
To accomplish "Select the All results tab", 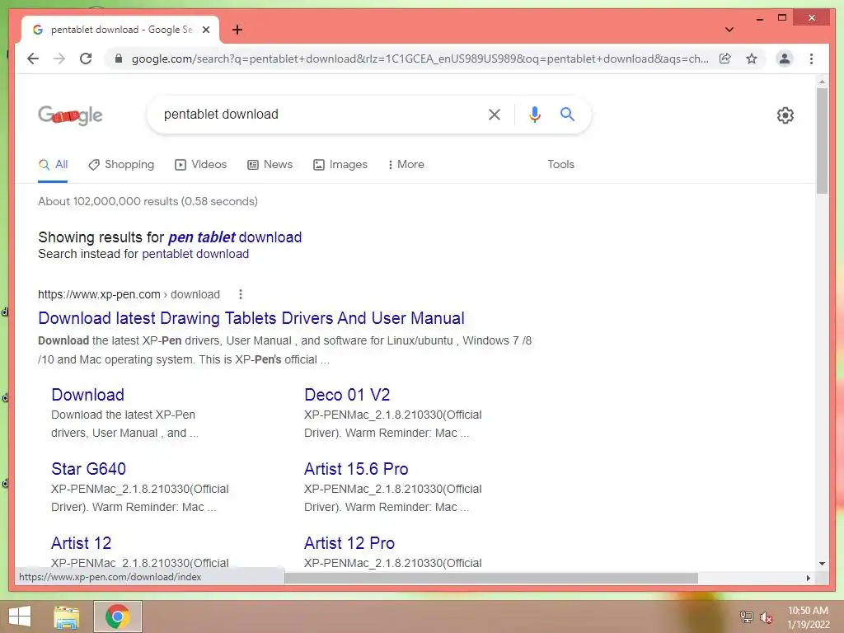I will 54,165.
